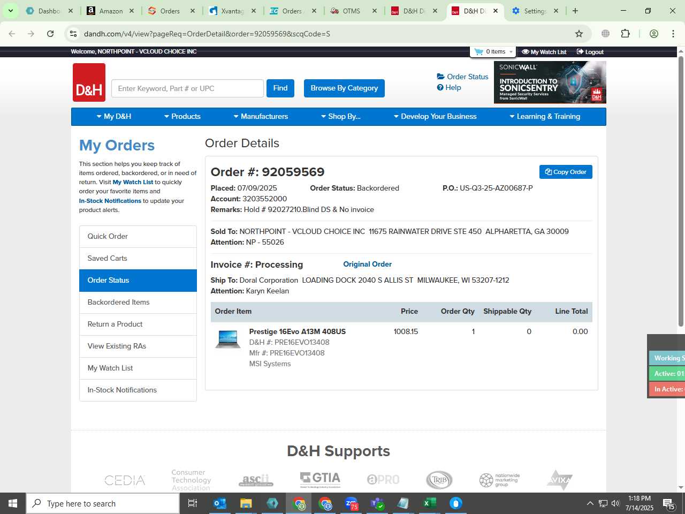This screenshot has width=685, height=514.
Task: Open My Watch List in sidebar
Action: (138, 368)
